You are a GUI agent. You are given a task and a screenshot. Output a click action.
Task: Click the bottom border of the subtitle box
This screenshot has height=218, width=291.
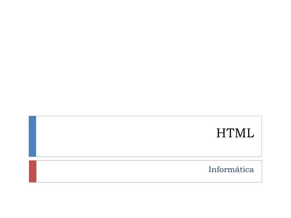(x=149, y=182)
